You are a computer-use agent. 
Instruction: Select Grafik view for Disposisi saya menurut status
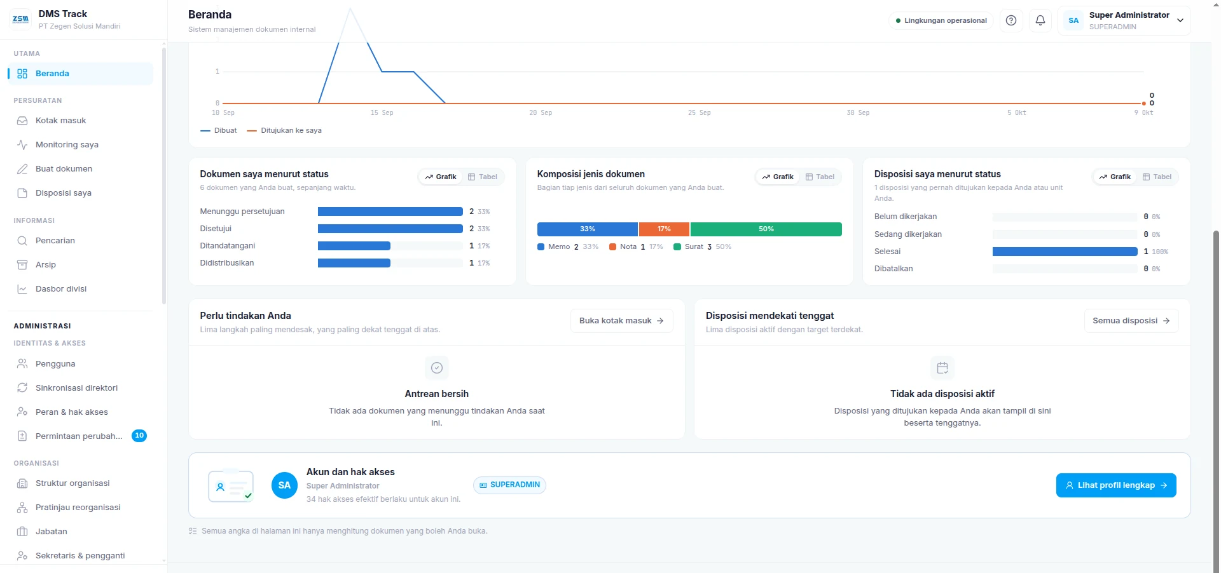[1115, 177]
